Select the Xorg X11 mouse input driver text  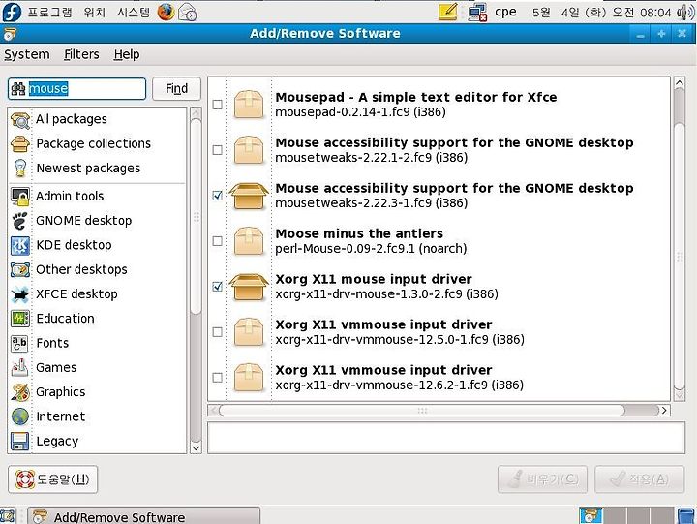(x=374, y=279)
